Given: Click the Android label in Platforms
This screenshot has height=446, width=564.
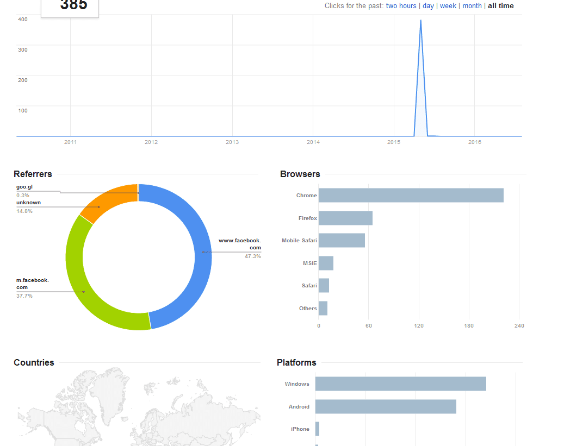Looking at the screenshot, I should [x=299, y=406].
